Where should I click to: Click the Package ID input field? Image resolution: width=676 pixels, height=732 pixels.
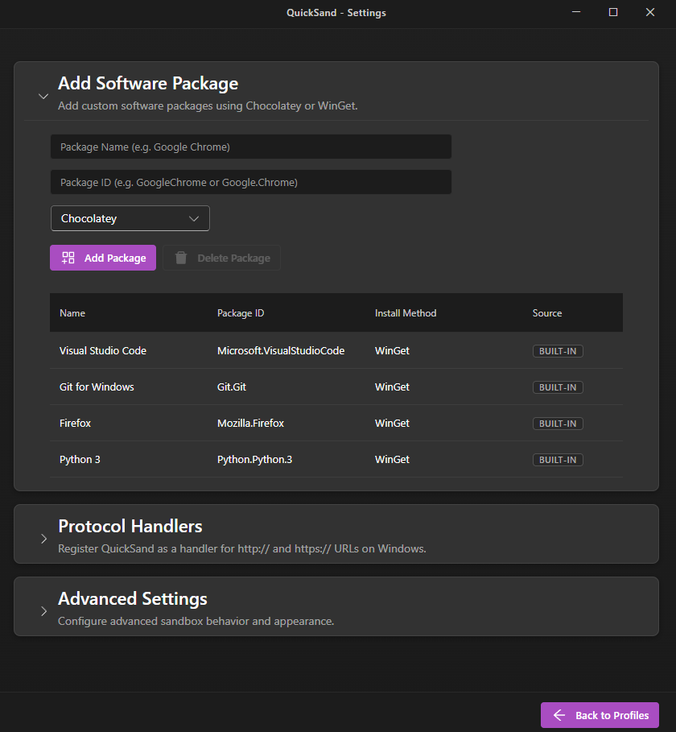click(x=251, y=182)
